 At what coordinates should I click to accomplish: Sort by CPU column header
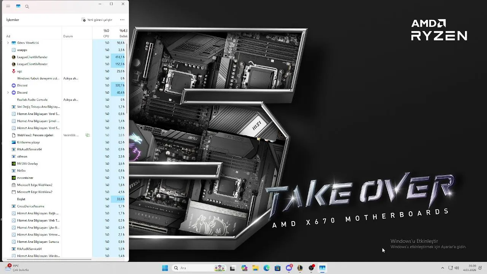click(106, 36)
